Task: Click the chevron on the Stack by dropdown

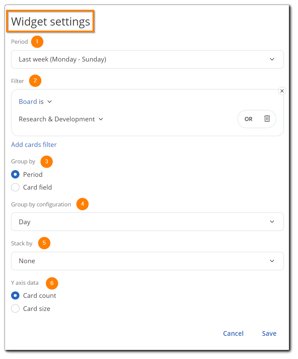Action: 272,261
